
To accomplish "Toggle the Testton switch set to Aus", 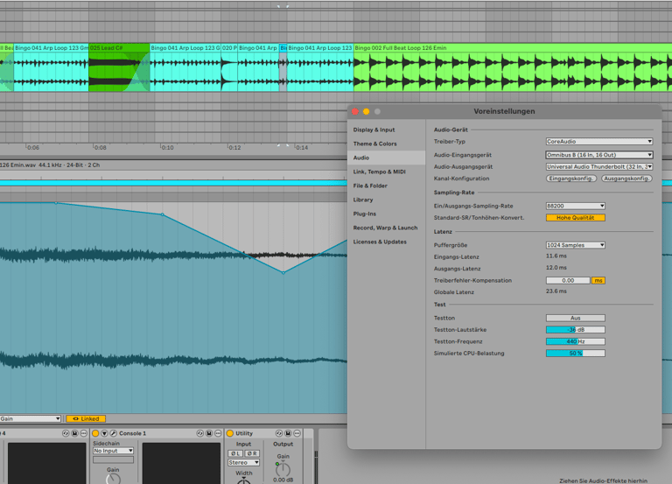I will click(575, 318).
